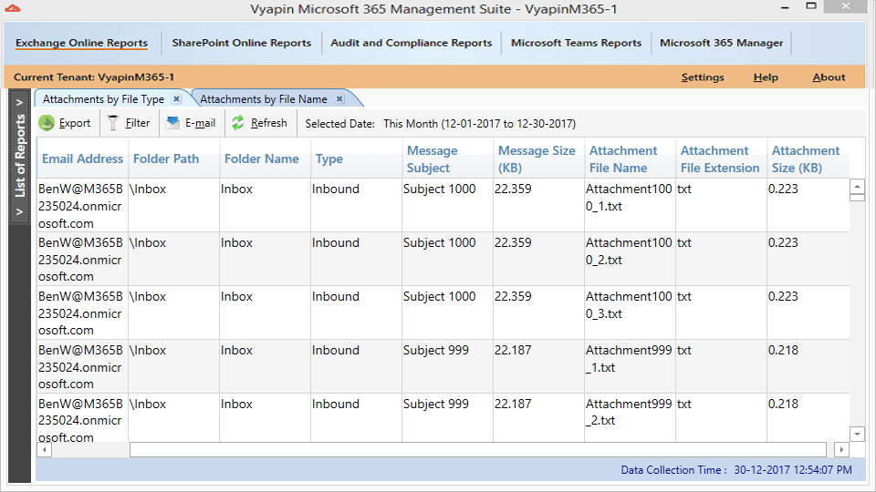Click the green Refresh arrows icon
Screen dimensions: 876x492
(x=238, y=123)
